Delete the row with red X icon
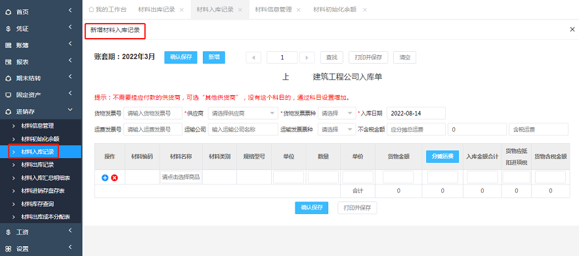 [x=114, y=178]
